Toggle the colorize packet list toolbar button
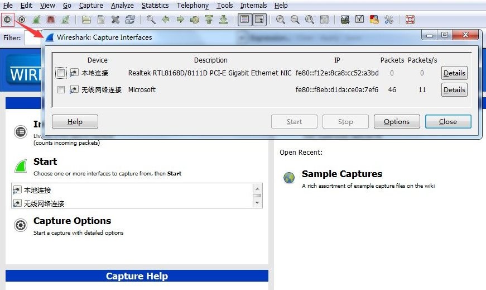The width and height of the screenshot is (486, 290). (x=244, y=20)
